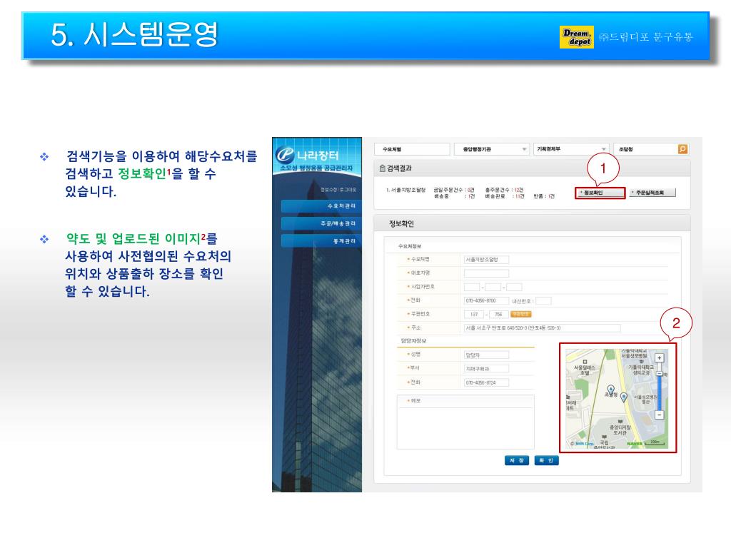The image size is (731, 548).
Task: Click the 저장 save button
Action: click(517, 460)
